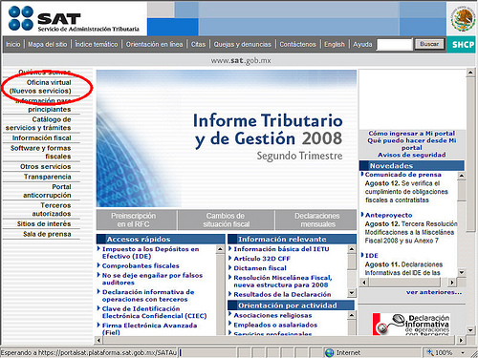Click Orientación por actividad scroll-up arrow
This screenshot has width=478, height=358.
click(x=352, y=315)
